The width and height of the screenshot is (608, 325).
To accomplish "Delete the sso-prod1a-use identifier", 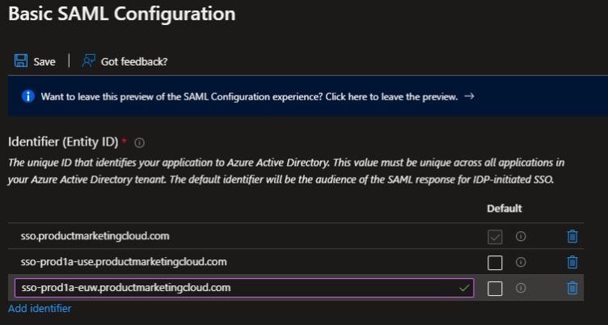I will coord(572,262).
